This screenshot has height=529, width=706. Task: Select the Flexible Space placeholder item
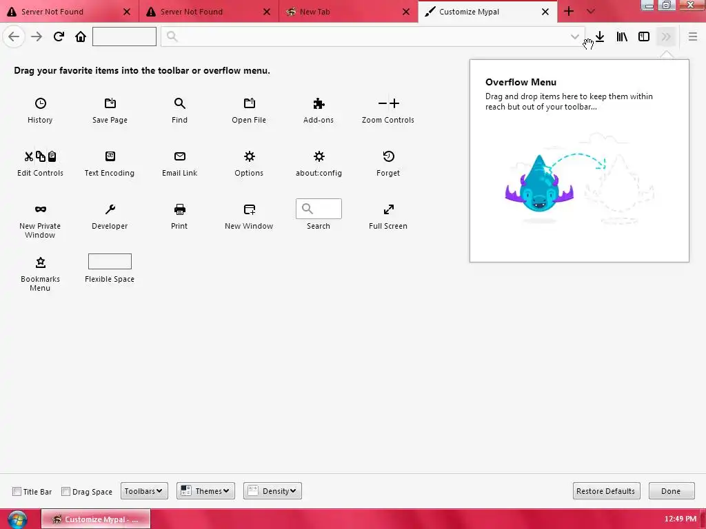tap(110, 261)
